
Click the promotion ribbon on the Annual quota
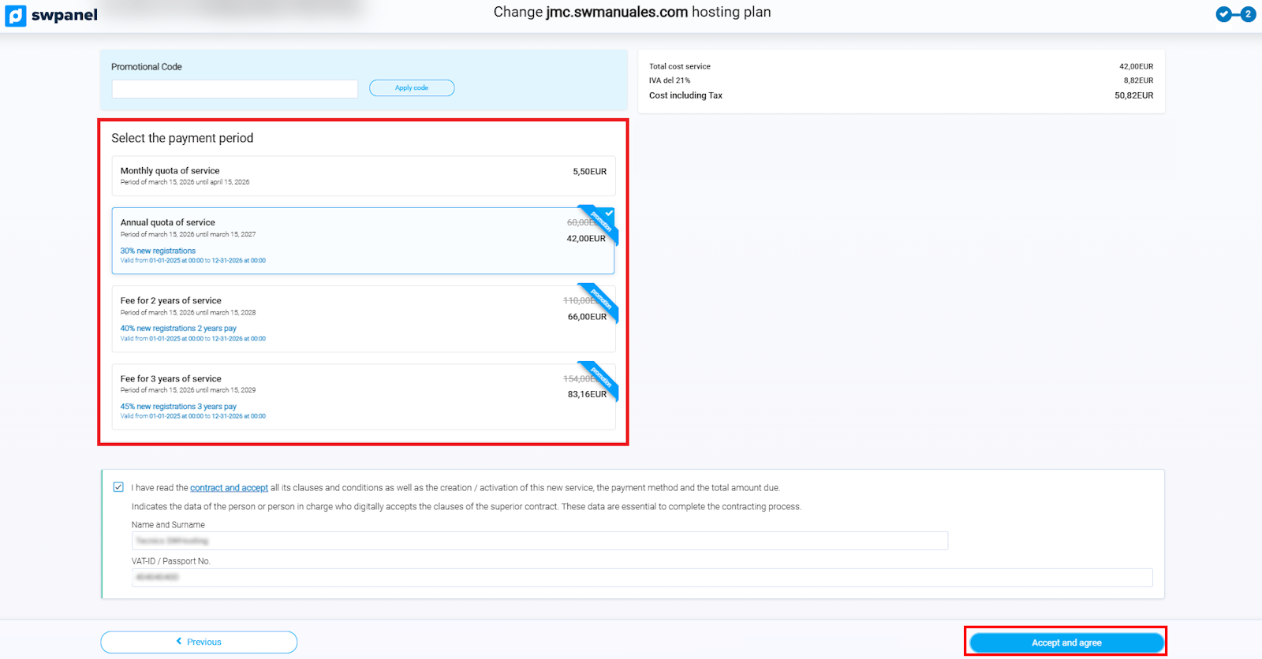click(601, 222)
